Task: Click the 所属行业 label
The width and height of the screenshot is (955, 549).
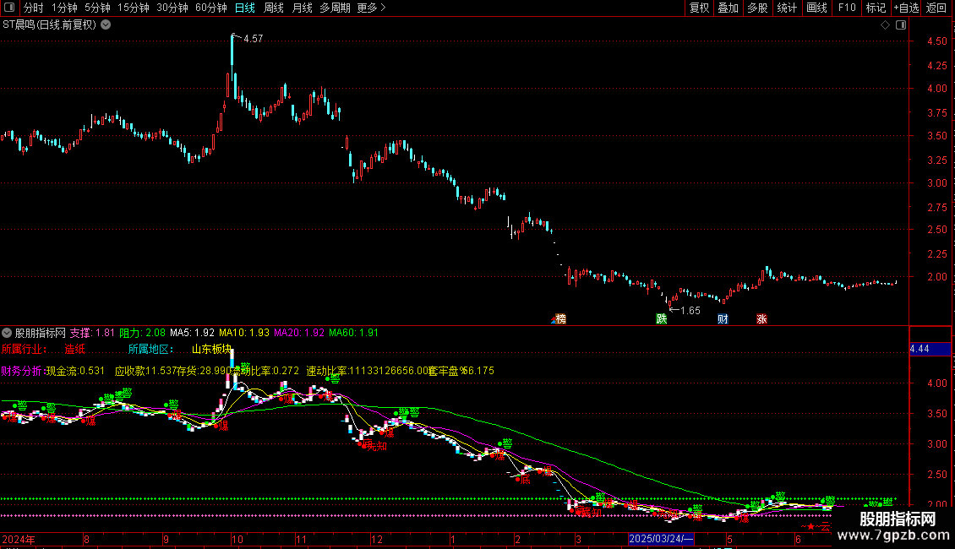Action: click(x=25, y=350)
